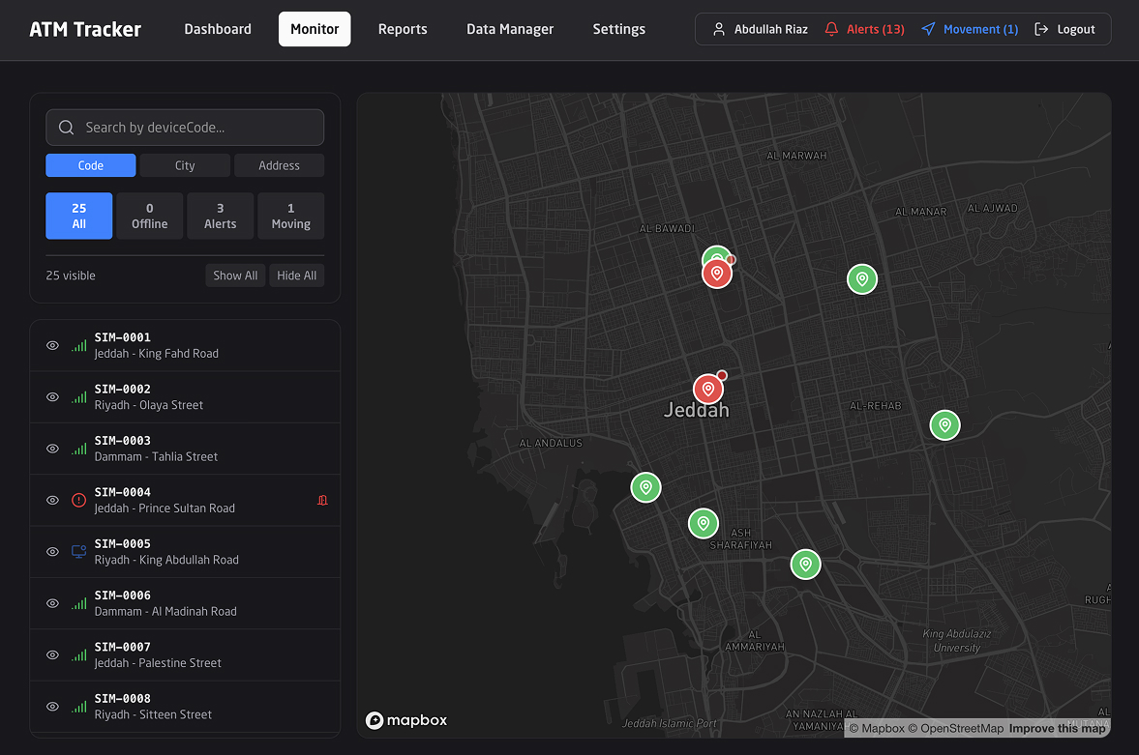Image resolution: width=1139 pixels, height=755 pixels.
Task: Select the SIM-0008 Riyadh Sitteen Street row
Action: (x=185, y=707)
